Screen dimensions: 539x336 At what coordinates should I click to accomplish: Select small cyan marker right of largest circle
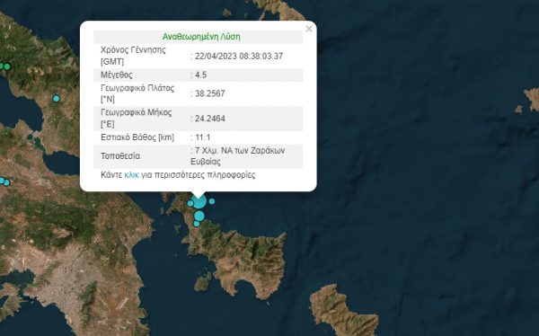pos(212,201)
